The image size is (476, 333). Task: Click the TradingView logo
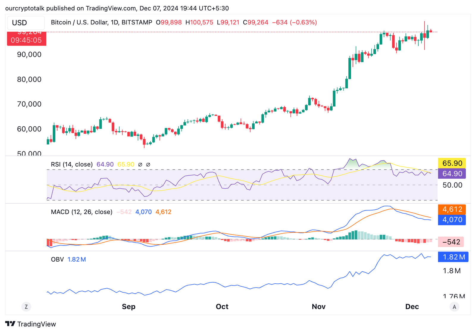tap(31, 324)
